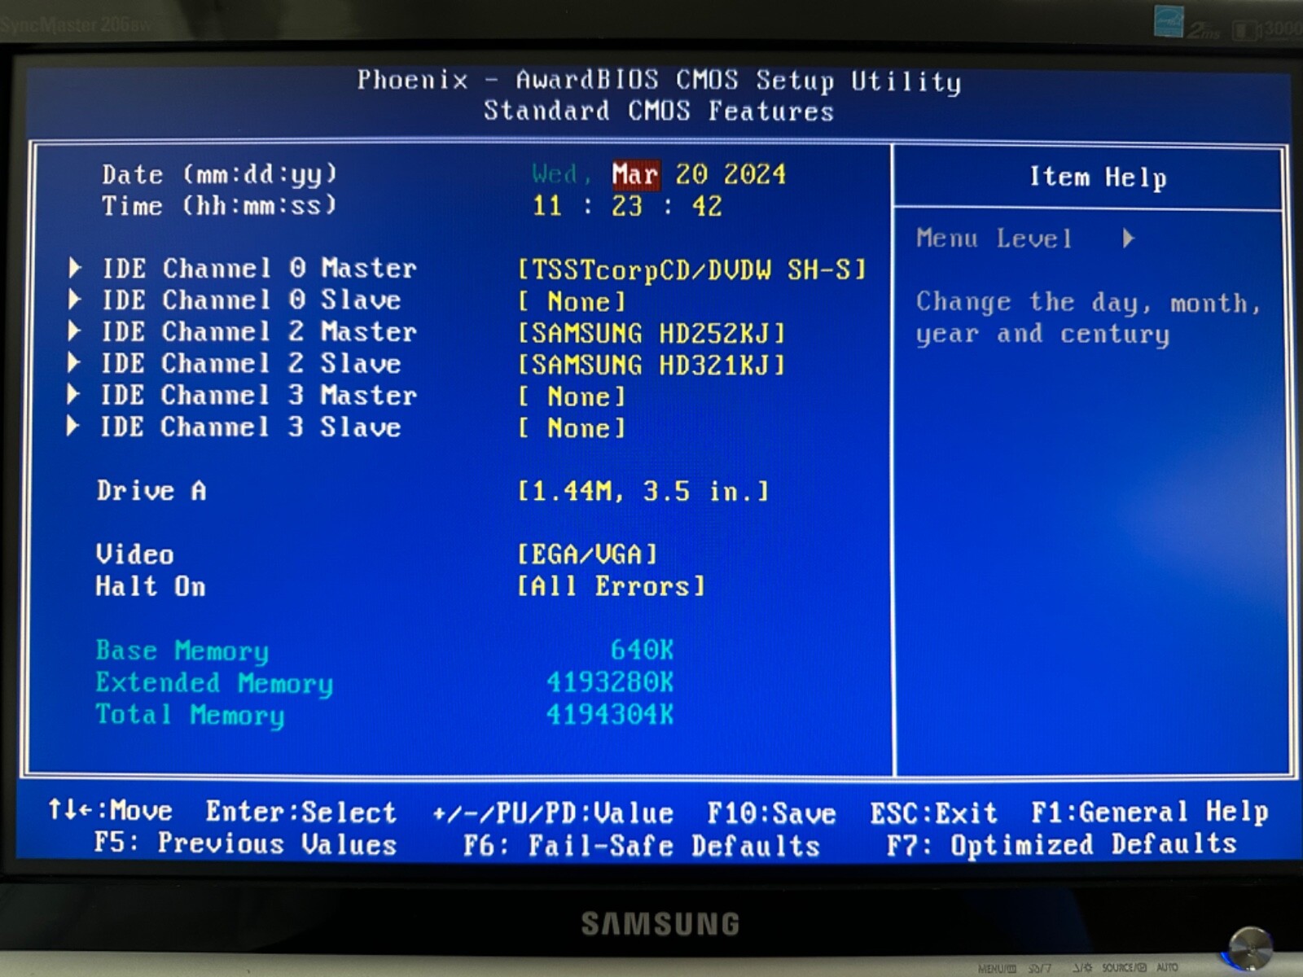Click the Time (hh:mm:ss) label
Viewport: 1303px width, 977px height.
tap(219, 206)
